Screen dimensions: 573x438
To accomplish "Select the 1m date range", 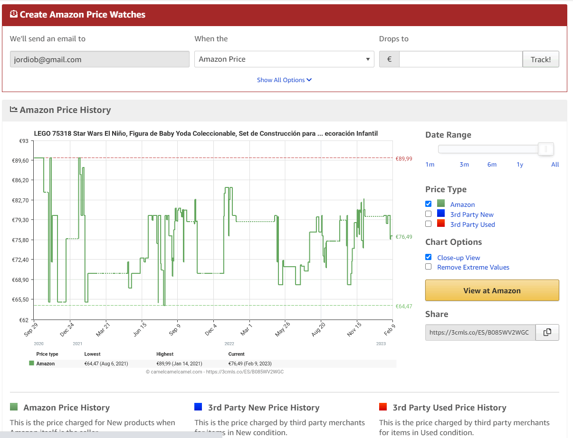I will 430,164.
